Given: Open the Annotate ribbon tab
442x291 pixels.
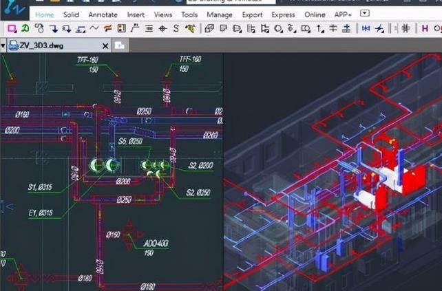Looking at the screenshot, I should tap(103, 14).
